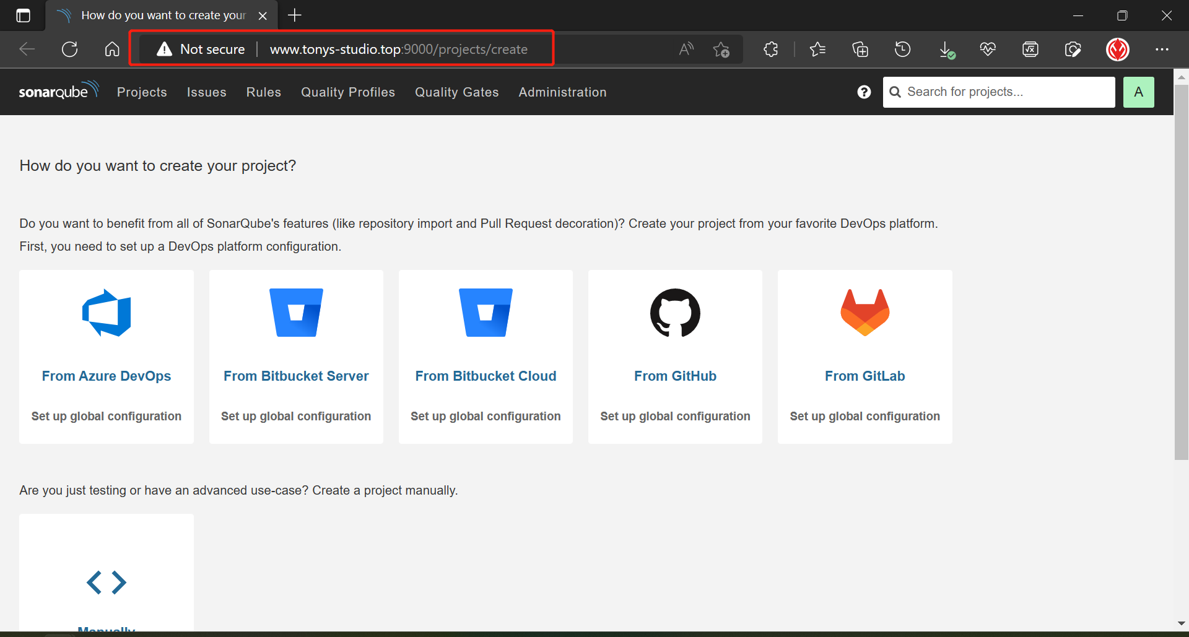Image resolution: width=1189 pixels, height=637 pixels.
Task: Click the page vertical scrollbar
Action: [x=1181, y=272]
